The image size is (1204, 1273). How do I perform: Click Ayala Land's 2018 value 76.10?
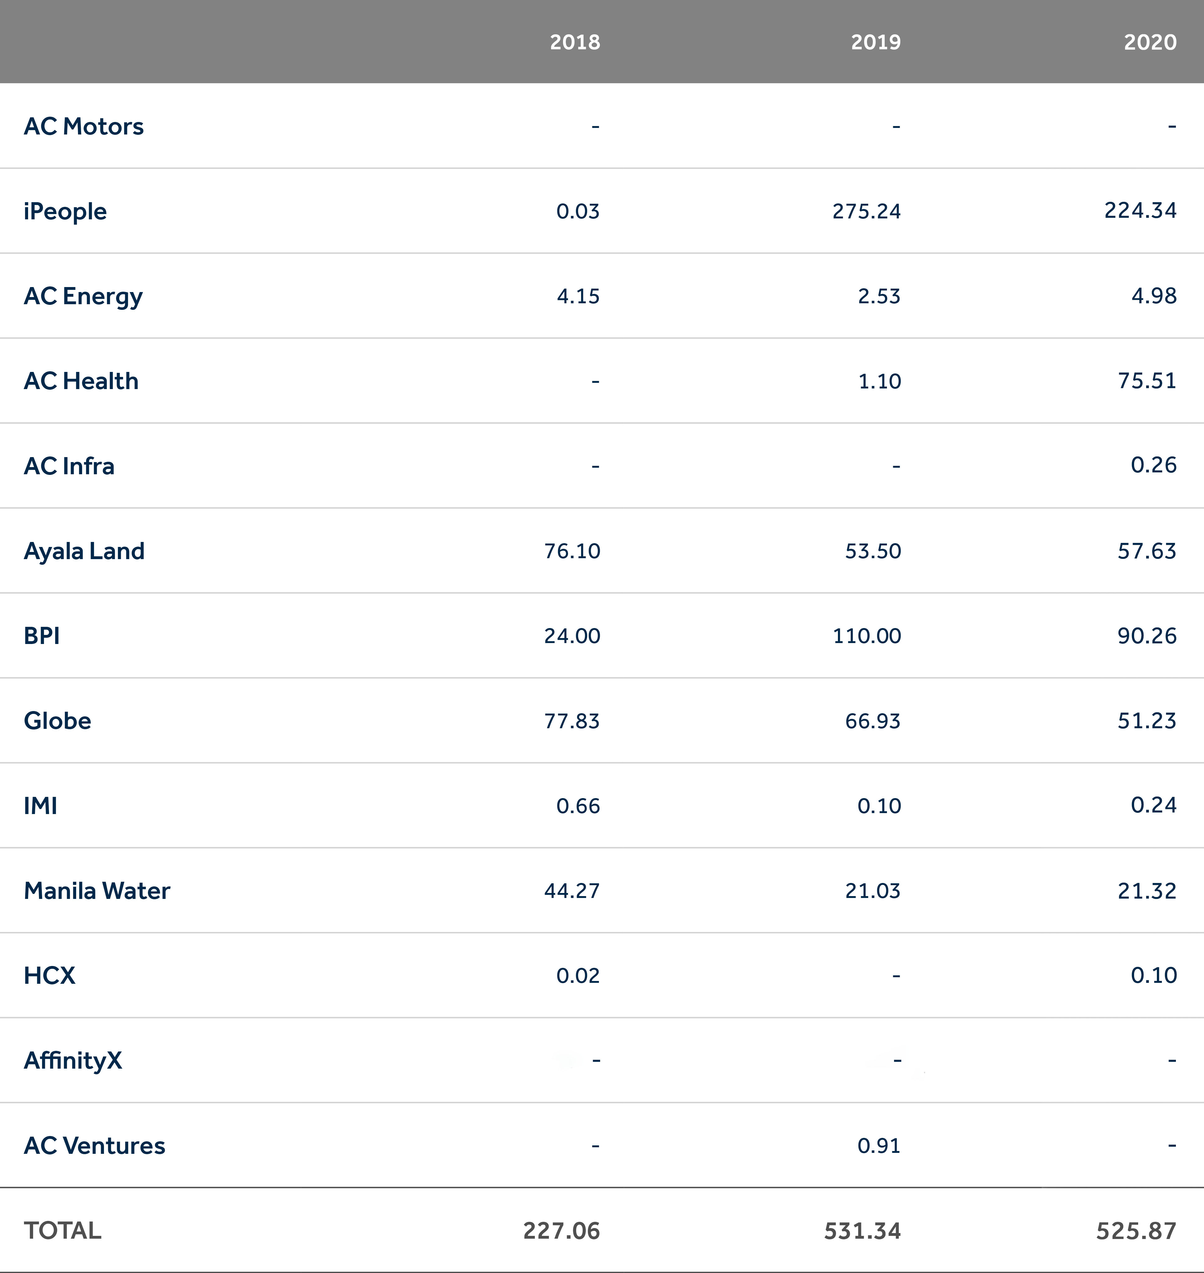(x=572, y=550)
